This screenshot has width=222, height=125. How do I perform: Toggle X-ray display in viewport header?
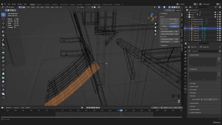(170, 7)
